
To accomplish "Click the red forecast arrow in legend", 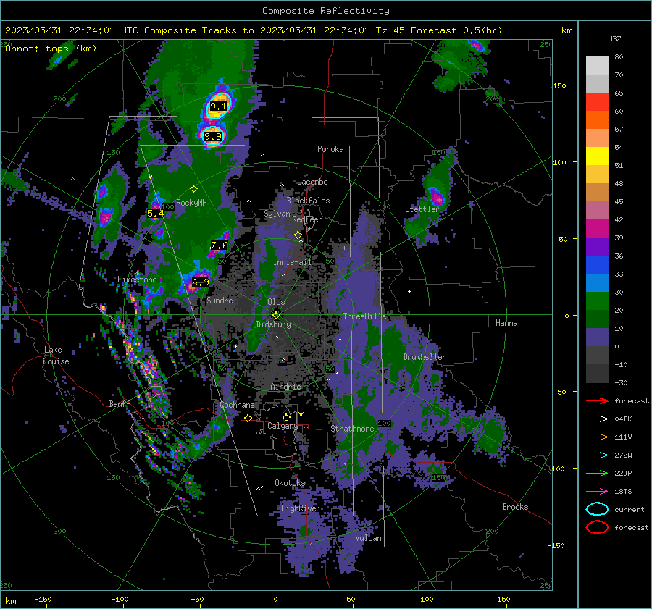I will coord(597,400).
